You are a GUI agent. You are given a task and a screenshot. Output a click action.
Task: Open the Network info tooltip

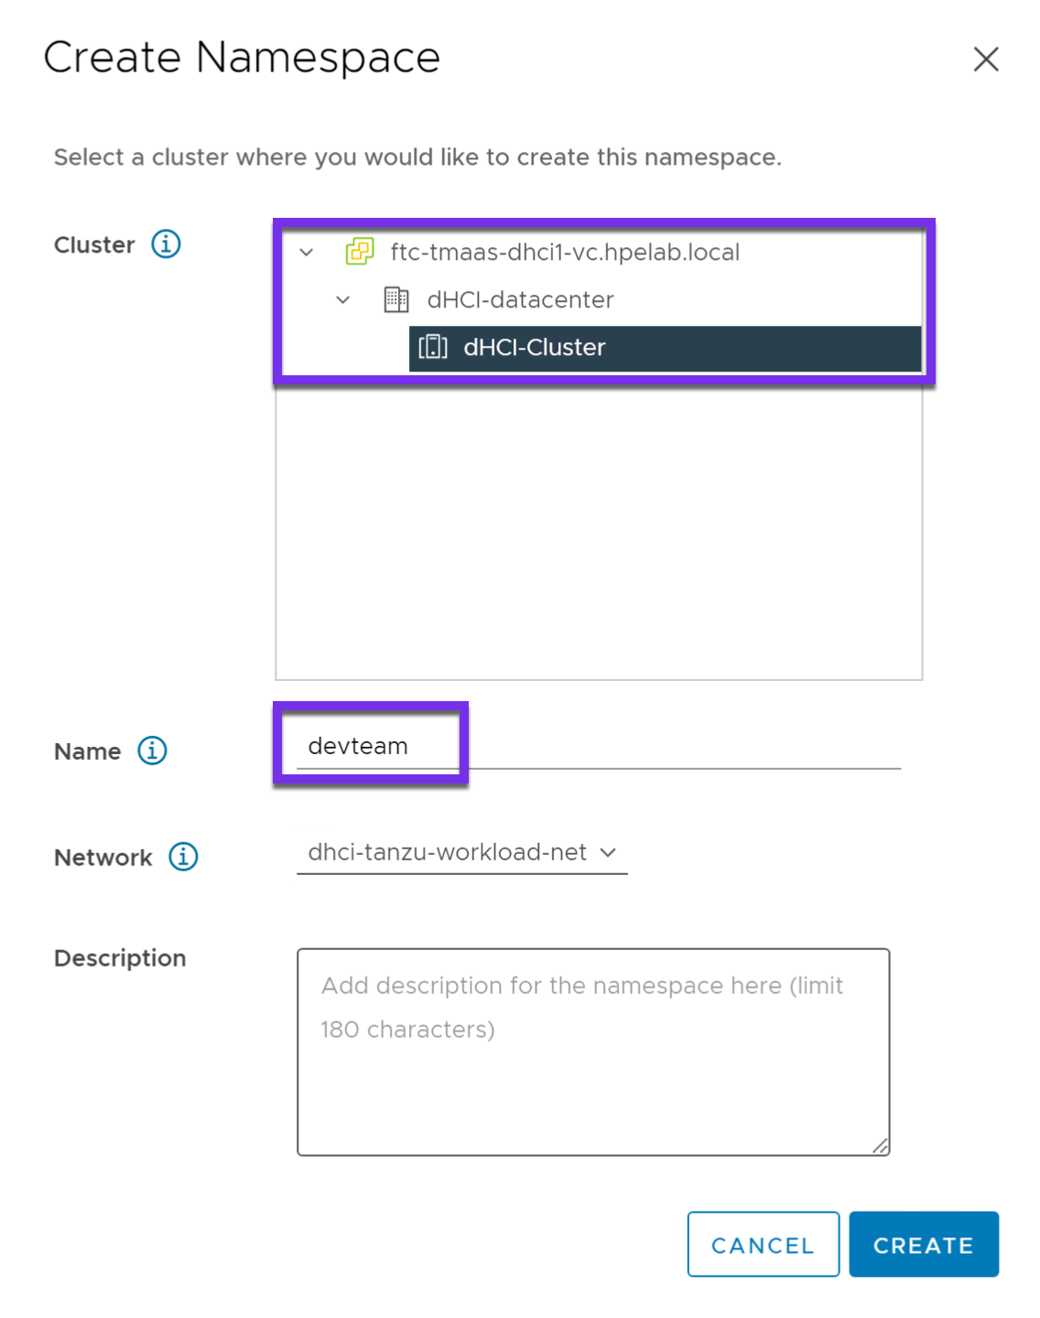tap(183, 857)
